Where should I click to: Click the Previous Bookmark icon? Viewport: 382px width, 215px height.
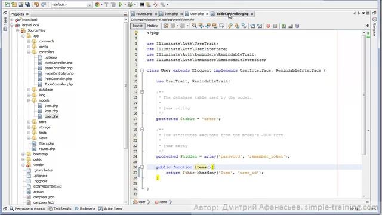click(x=230, y=26)
